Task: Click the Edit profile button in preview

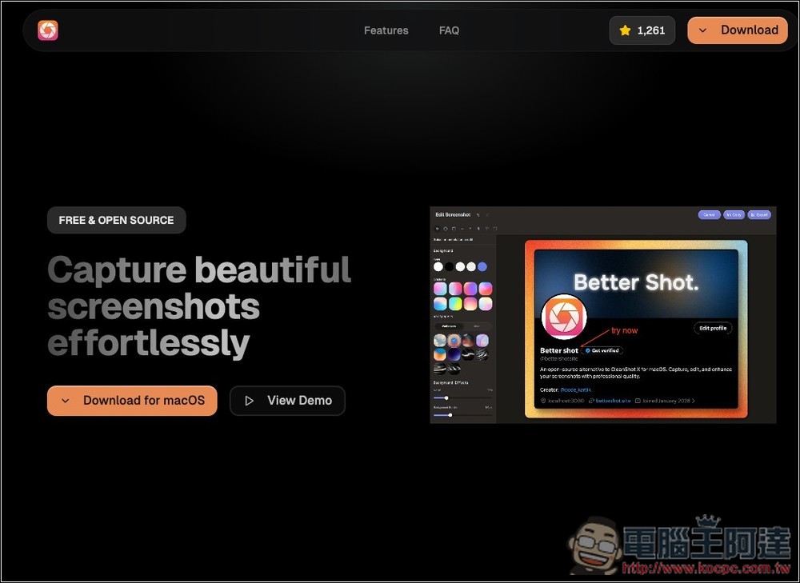Action: [713, 328]
